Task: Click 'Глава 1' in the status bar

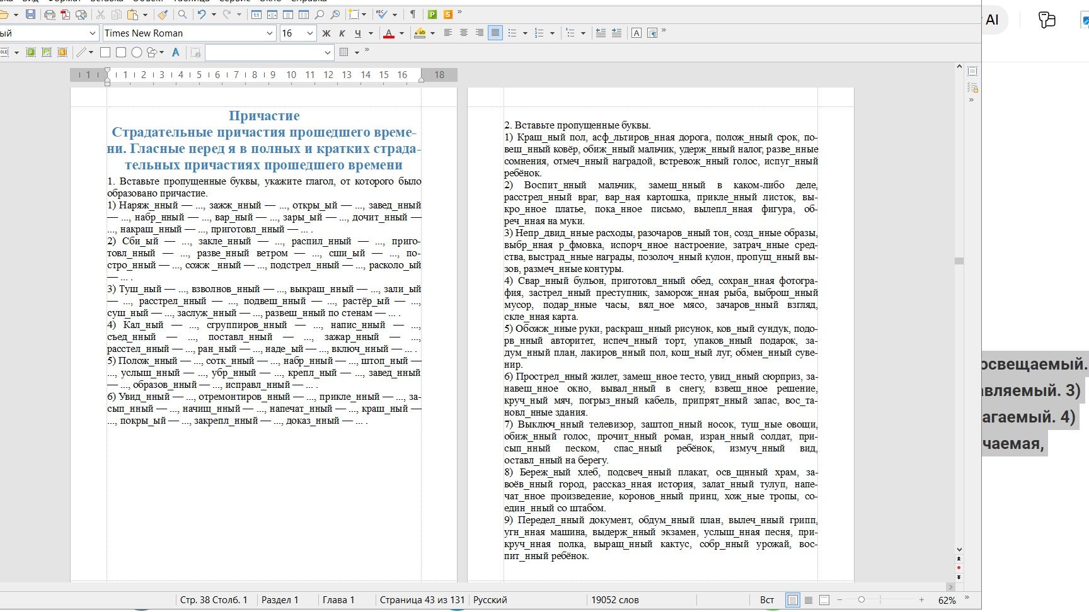Action: click(x=338, y=600)
